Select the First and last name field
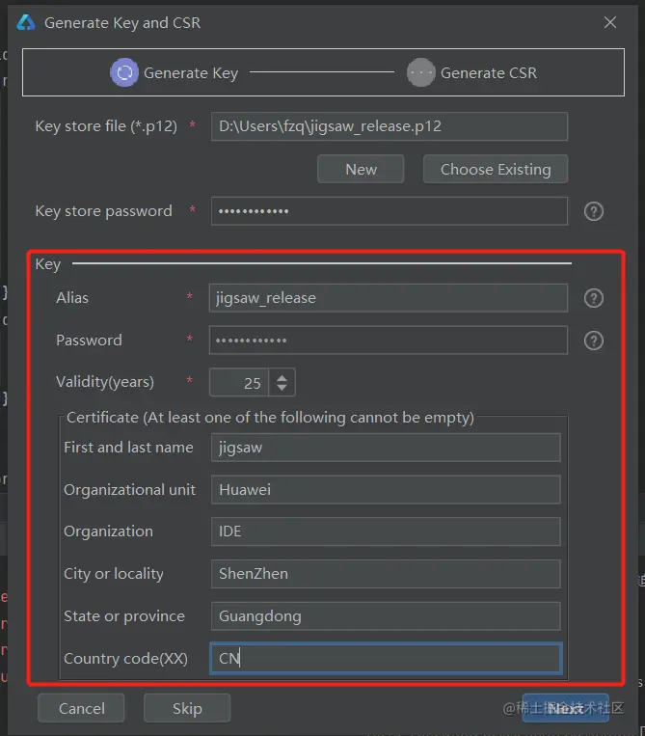 [x=385, y=448]
